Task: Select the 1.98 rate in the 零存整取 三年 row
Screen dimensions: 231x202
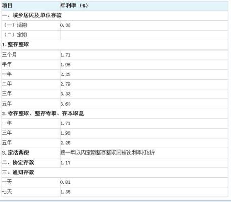Action: [65, 133]
